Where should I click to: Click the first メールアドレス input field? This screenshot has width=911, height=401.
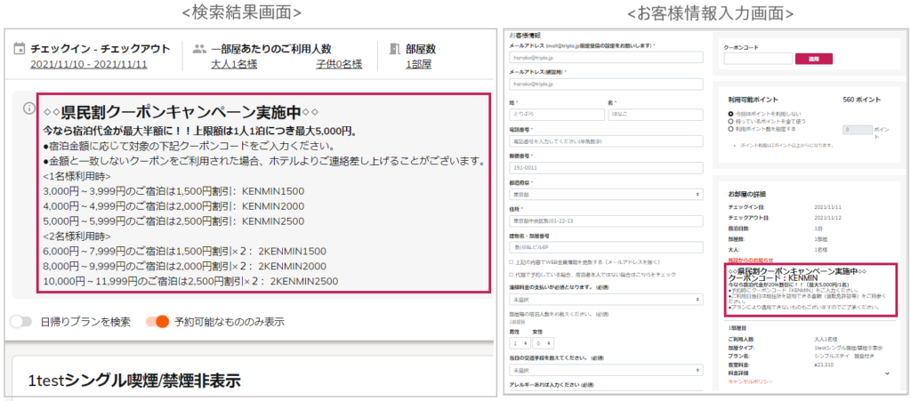coord(606,58)
